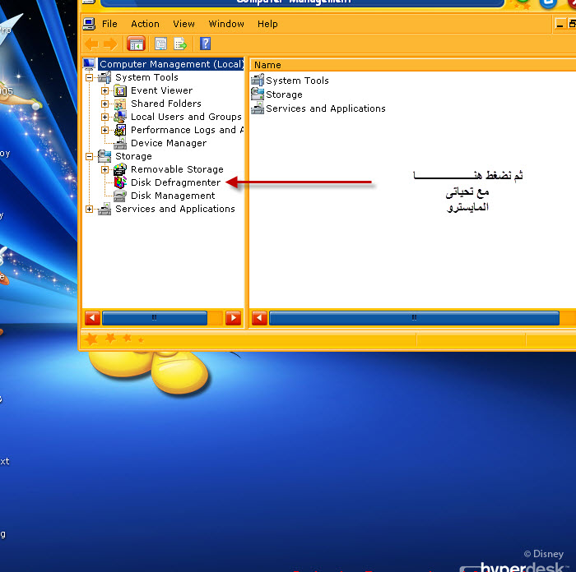576x572 pixels.
Task: Click Services and Applications icon in right pane
Action: coord(258,108)
